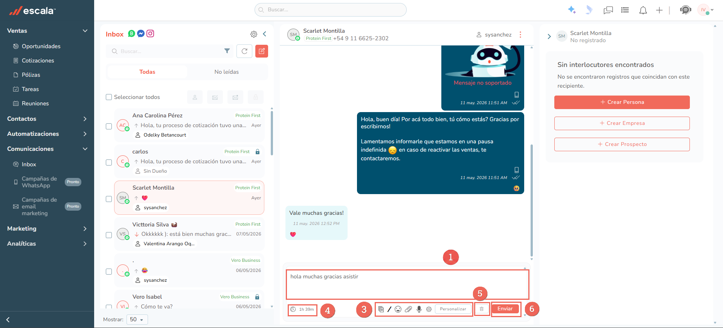Select Ana Carolina Pérez conversation checkbox
This screenshot has width=723, height=328.
[x=109, y=126]
